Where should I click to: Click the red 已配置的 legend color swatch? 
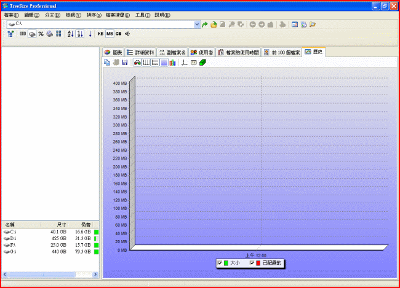[x=258, y=263]
